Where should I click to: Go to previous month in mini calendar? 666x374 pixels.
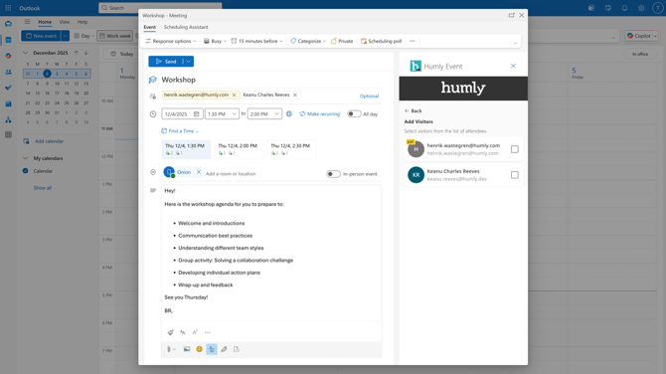[77, 53]
